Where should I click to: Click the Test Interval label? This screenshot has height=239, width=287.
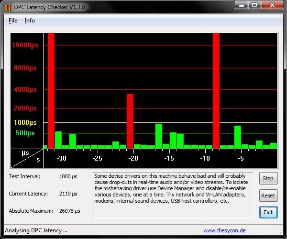[24, 176]
